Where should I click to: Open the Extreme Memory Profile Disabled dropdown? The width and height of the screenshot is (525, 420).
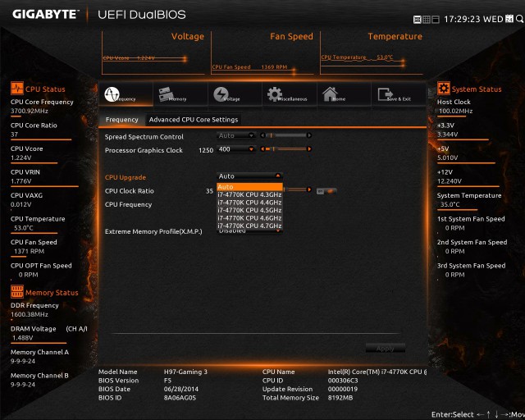(x=249, y=231)
